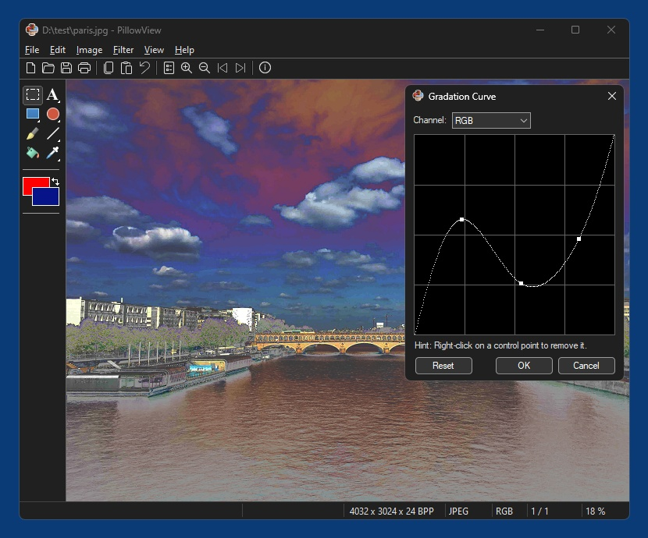Viewport: 648px width, 538px height.
Task: Expand the Channel RGB dropdown
Action: 491,121
